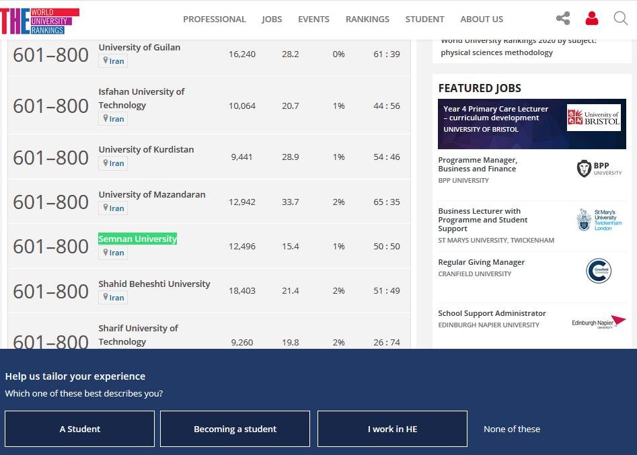Screen dimensions: 637x455
Task: Open the red user account icon
Action: click(591, 18)
